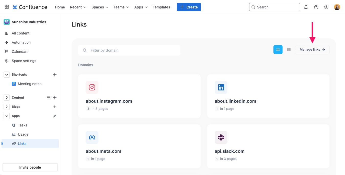Click the Invite people button
The height and width of the screenshot is (175, 345).
pos(30,167)
